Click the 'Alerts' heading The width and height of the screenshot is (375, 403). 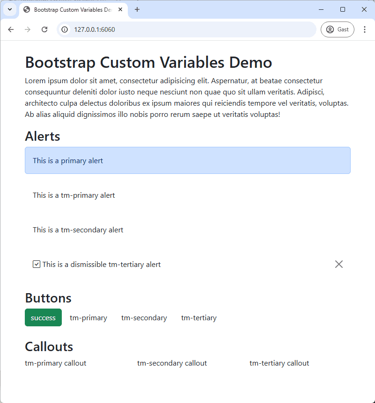coord(43,136)
